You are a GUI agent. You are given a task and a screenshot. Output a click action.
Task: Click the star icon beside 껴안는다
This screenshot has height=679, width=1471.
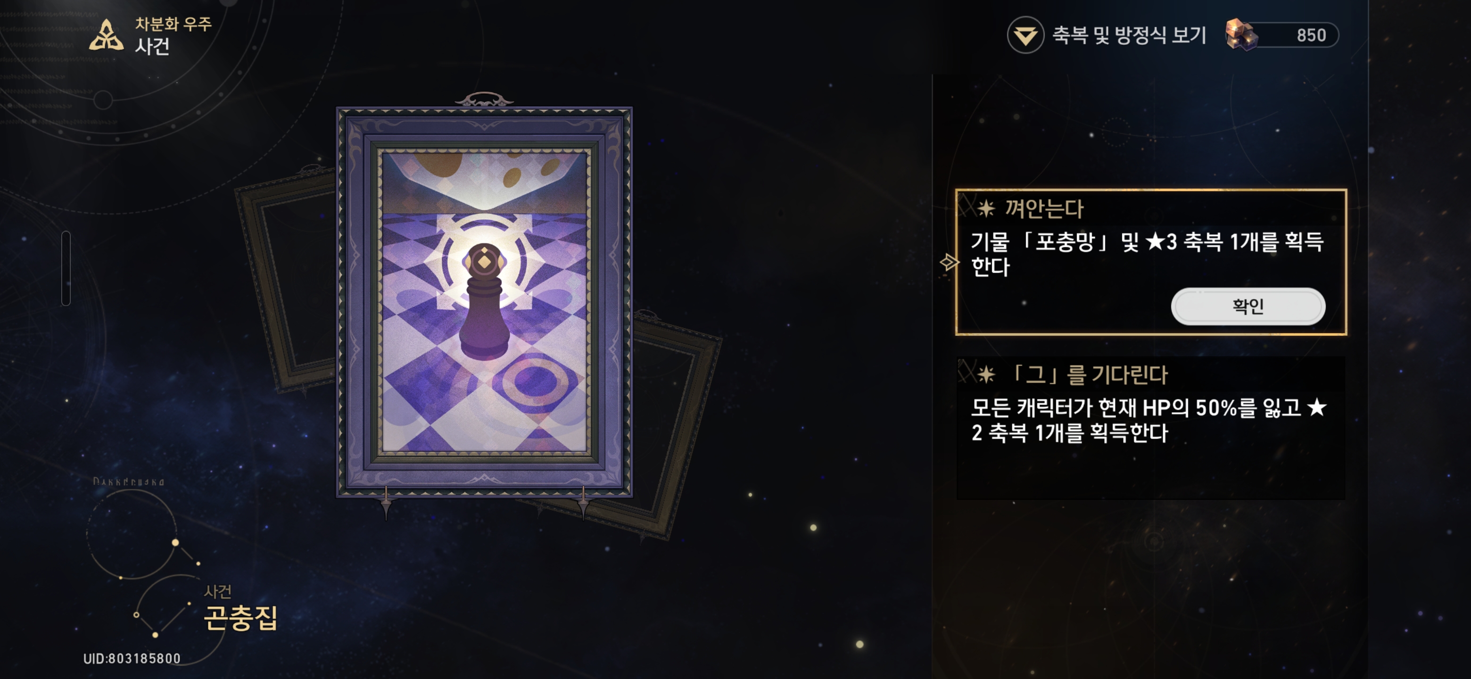tap(986, 208)
